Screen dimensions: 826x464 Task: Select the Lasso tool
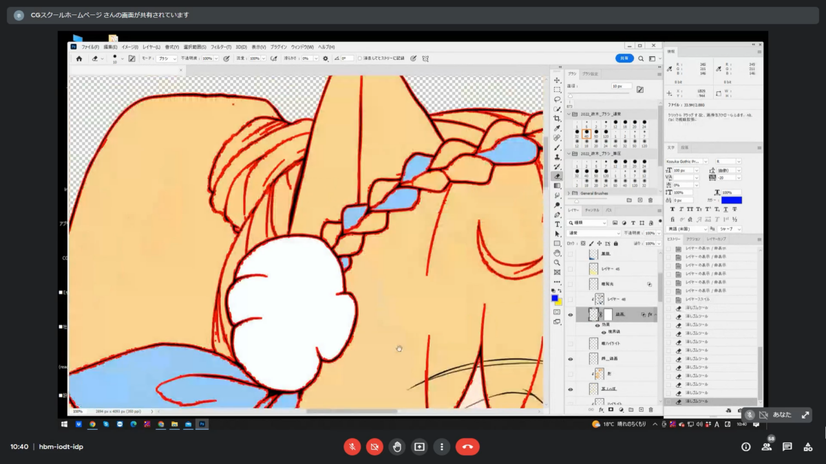click(557, 100)
